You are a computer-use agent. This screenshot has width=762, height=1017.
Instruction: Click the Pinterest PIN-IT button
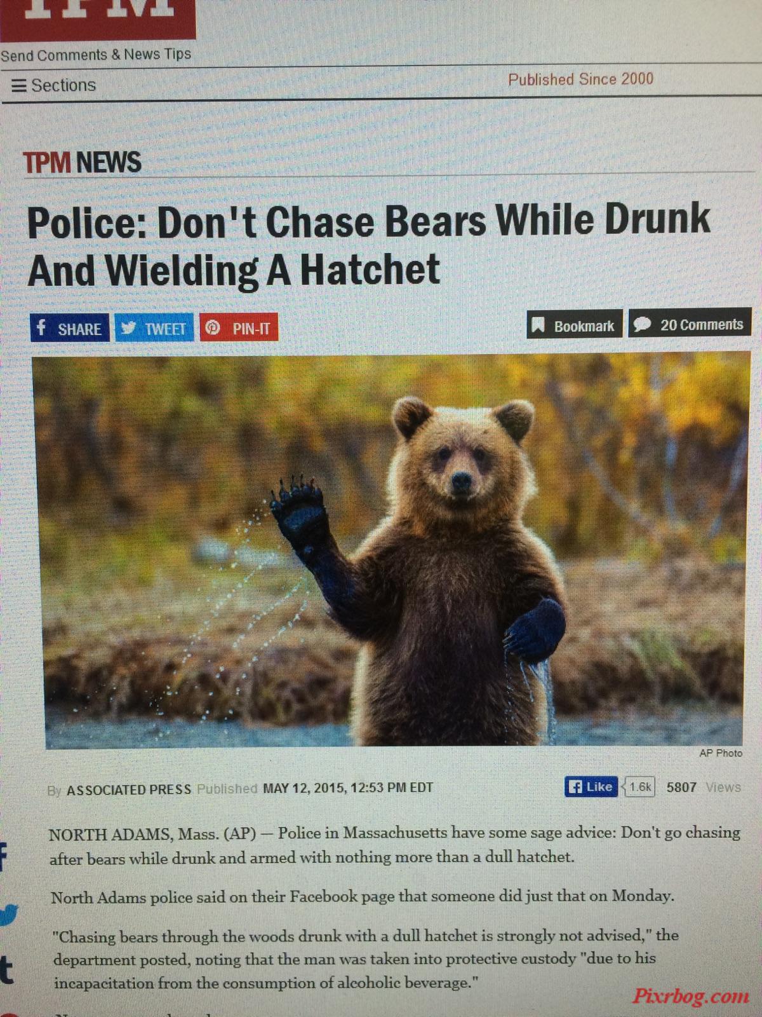click(x=239, y=328)
